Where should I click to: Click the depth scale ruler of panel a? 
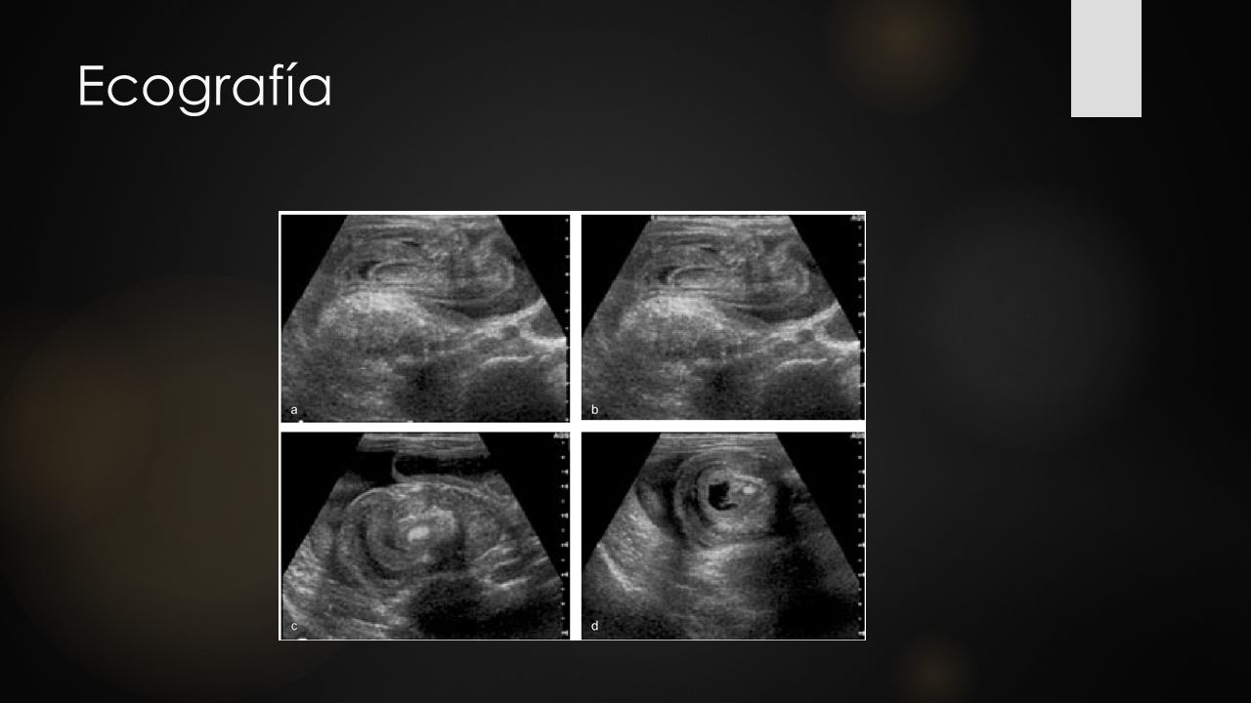566,318
